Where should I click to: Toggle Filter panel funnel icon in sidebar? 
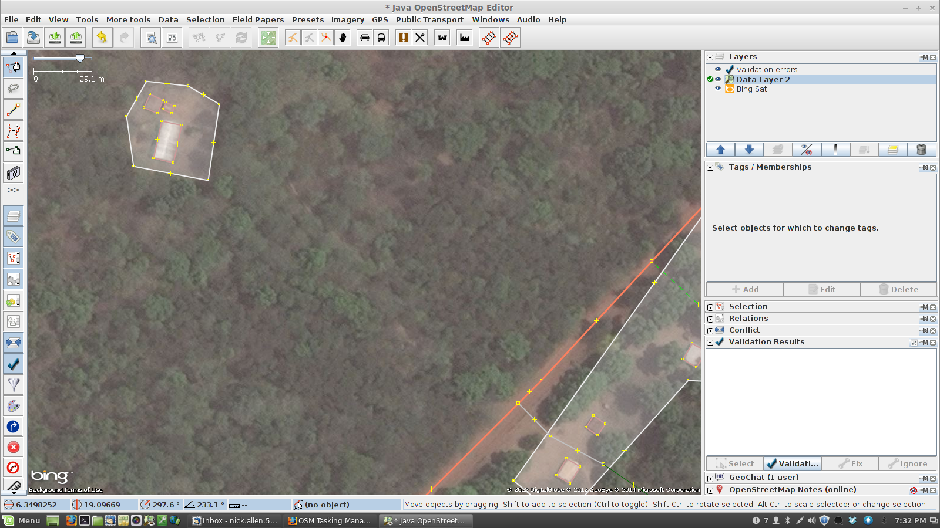14,385
